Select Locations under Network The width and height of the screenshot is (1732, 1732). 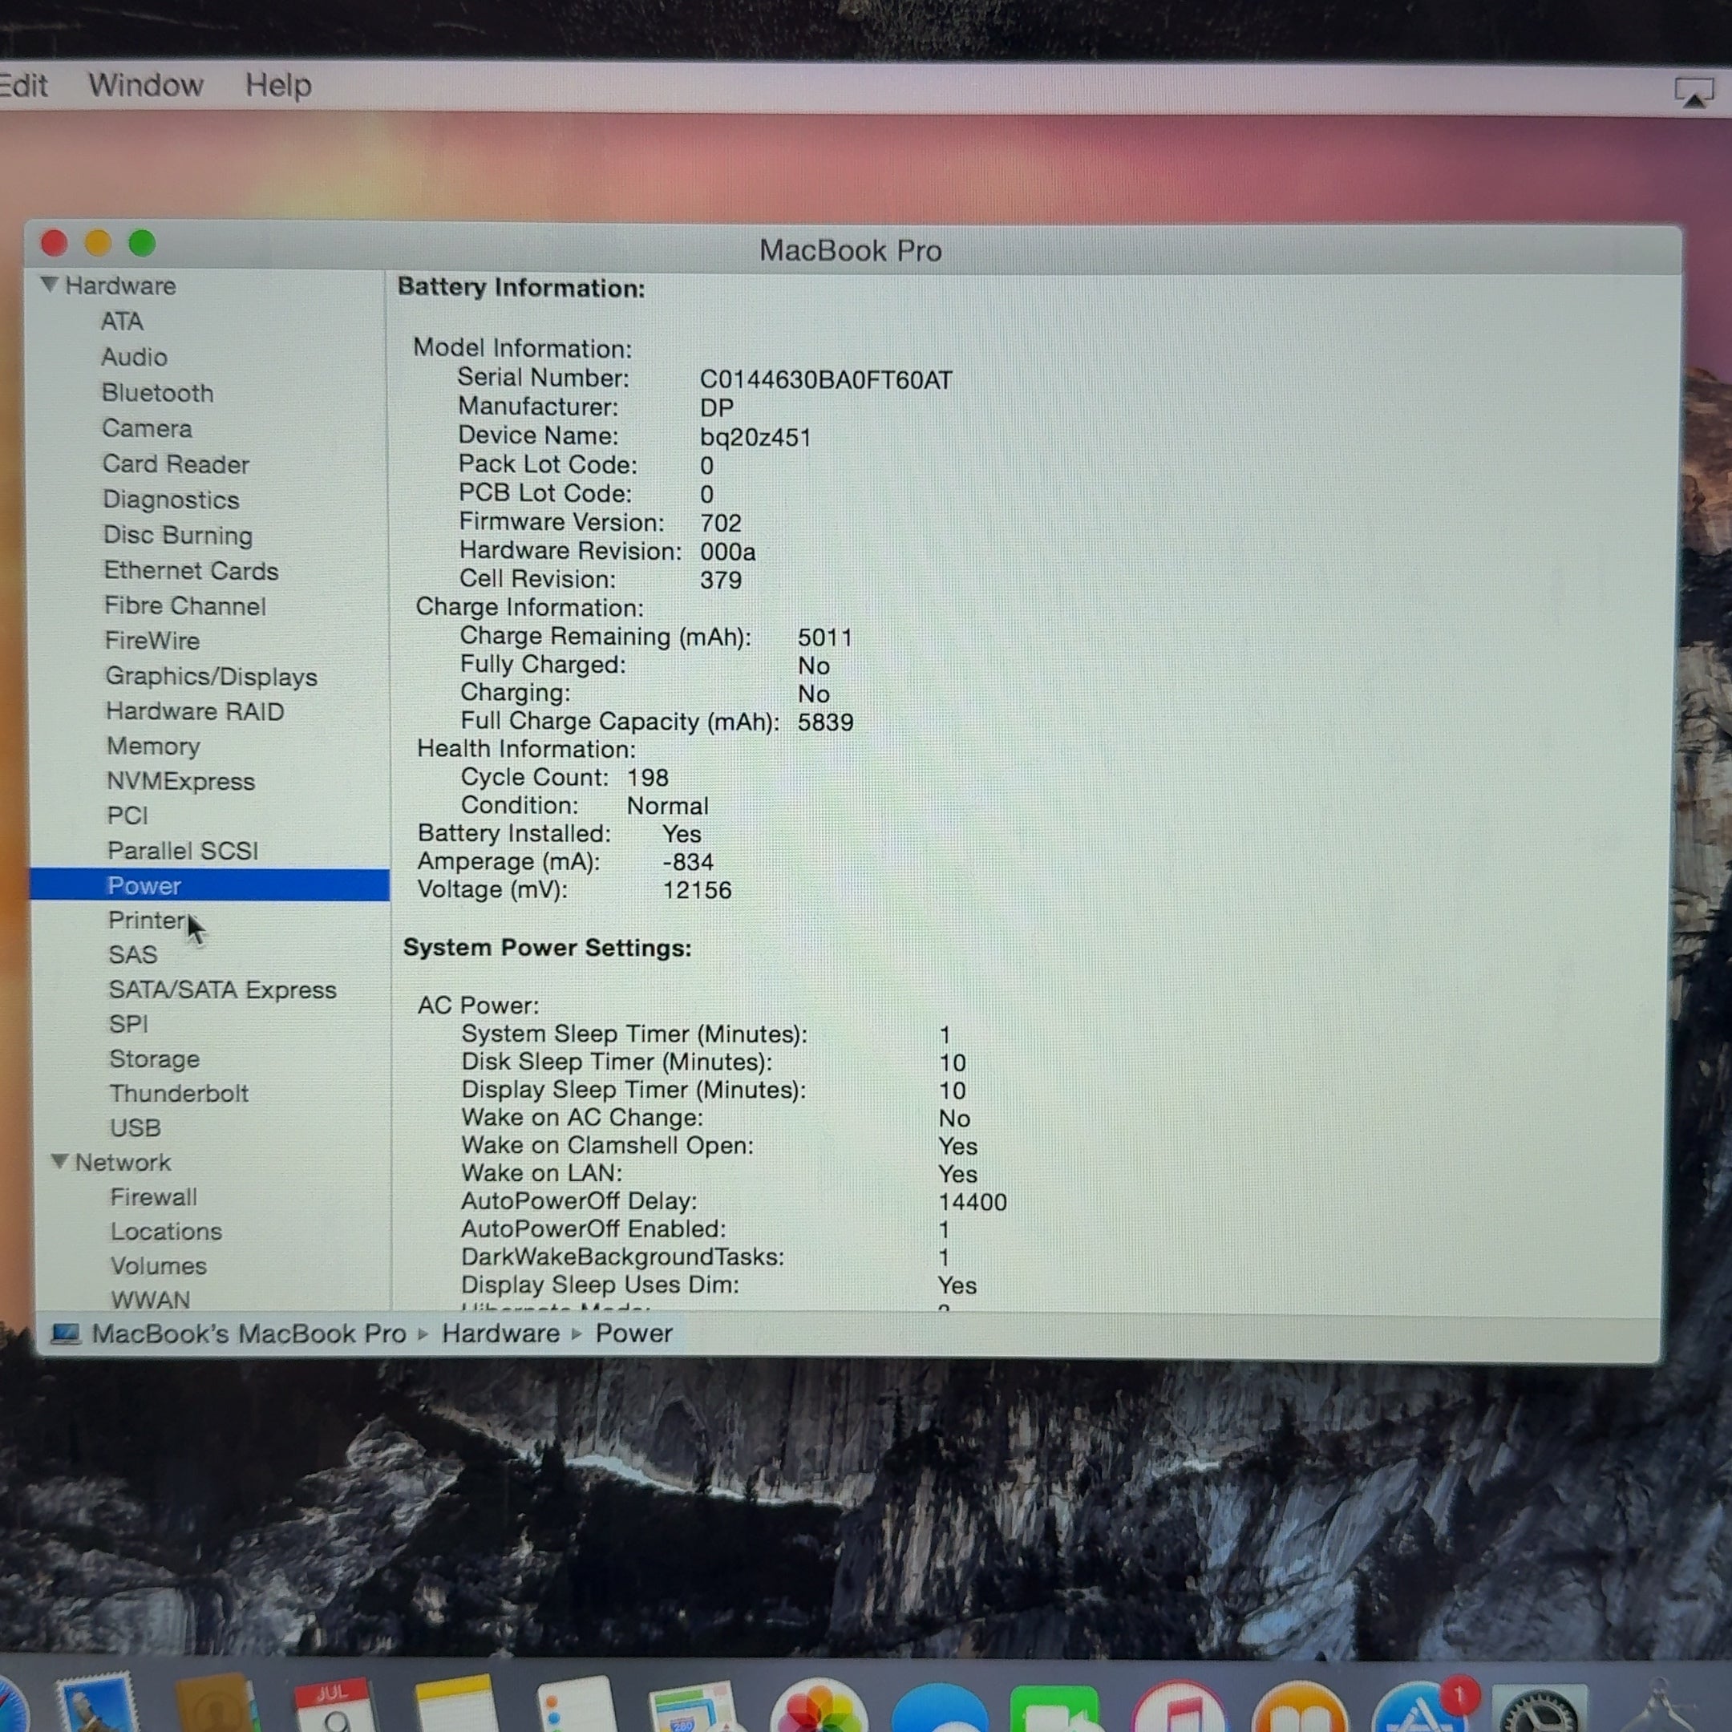[166, 1231]
